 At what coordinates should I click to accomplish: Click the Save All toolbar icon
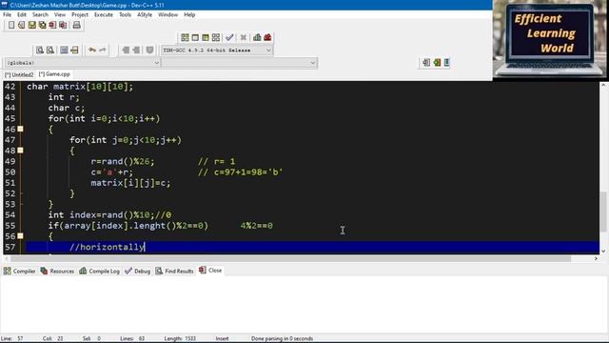(42, 26)
